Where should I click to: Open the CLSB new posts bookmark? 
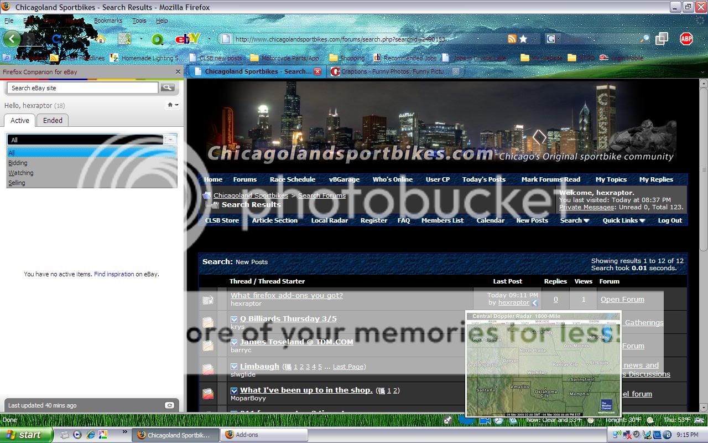pos(216,58)
